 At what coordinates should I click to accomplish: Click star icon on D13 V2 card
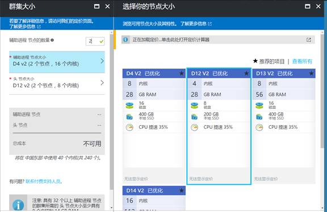tap(311, 73)
